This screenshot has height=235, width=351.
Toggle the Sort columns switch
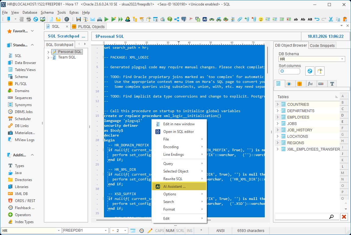click(x=289, y=71)
